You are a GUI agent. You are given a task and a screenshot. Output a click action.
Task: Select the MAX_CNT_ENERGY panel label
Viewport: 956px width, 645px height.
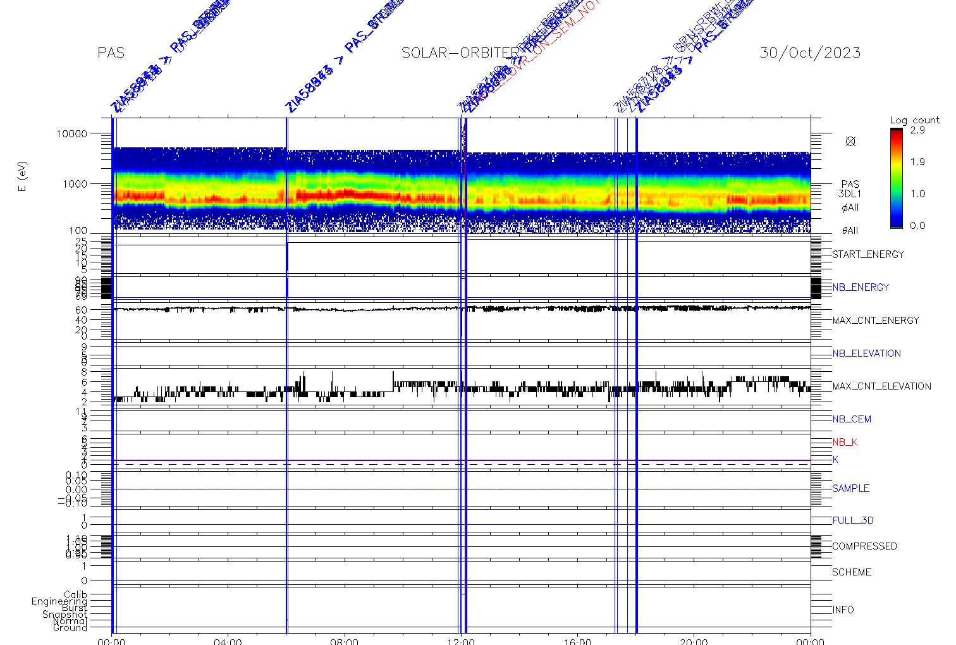click(x=876, y=320)
